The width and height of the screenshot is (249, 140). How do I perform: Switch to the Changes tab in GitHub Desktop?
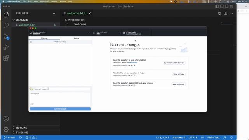(x=44, y=38)
